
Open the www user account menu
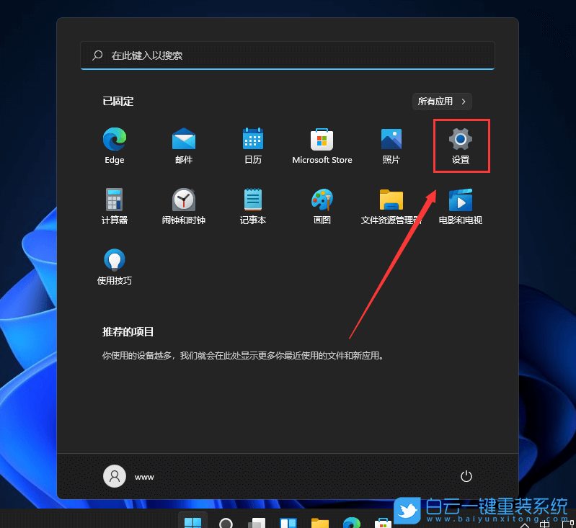point(129,476)
